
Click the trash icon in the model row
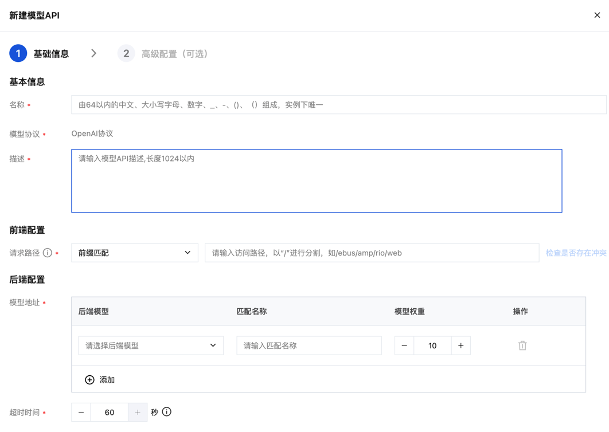point(522,345)
